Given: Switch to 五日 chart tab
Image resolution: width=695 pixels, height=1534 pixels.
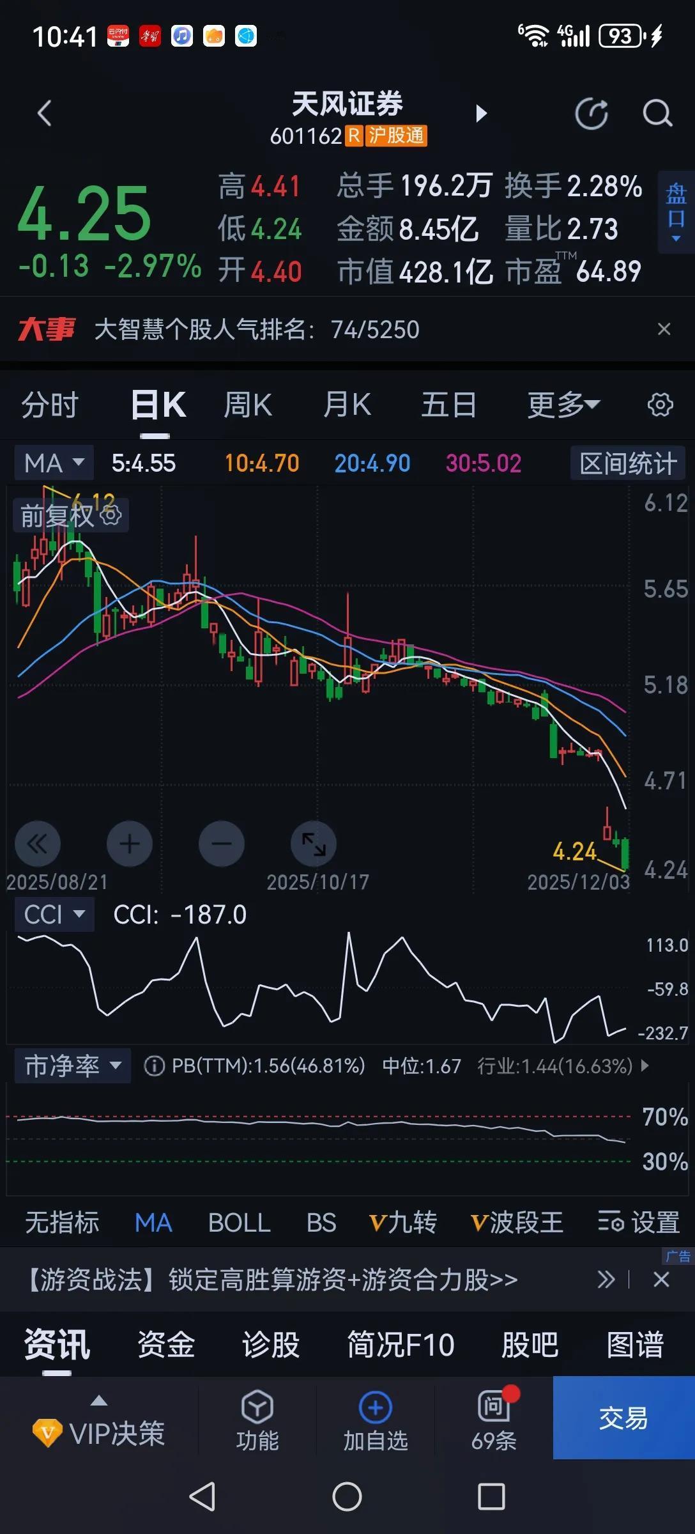Looking at the screenshot, I should 449,405.
